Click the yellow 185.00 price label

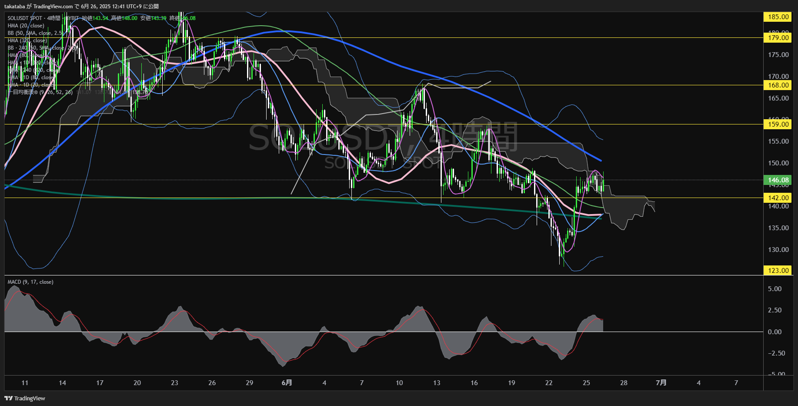click(x=778, y=17)
